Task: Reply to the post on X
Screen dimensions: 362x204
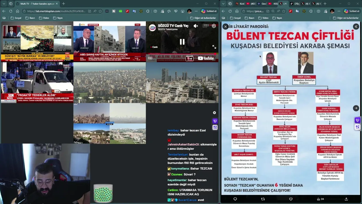Action: [235, 199]
